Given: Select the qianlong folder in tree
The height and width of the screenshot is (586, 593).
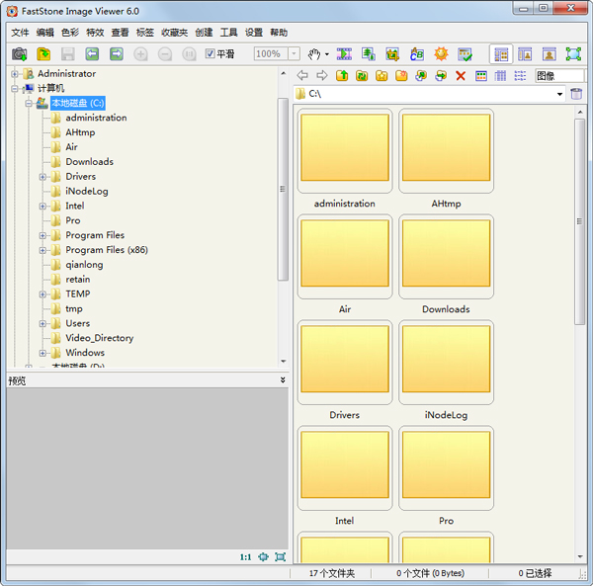Looking at the screenshot, I should pos(84,265).
